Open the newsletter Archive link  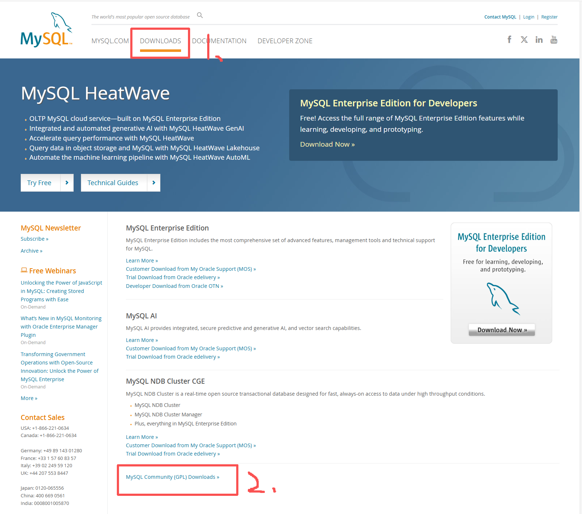pos(32,251)
